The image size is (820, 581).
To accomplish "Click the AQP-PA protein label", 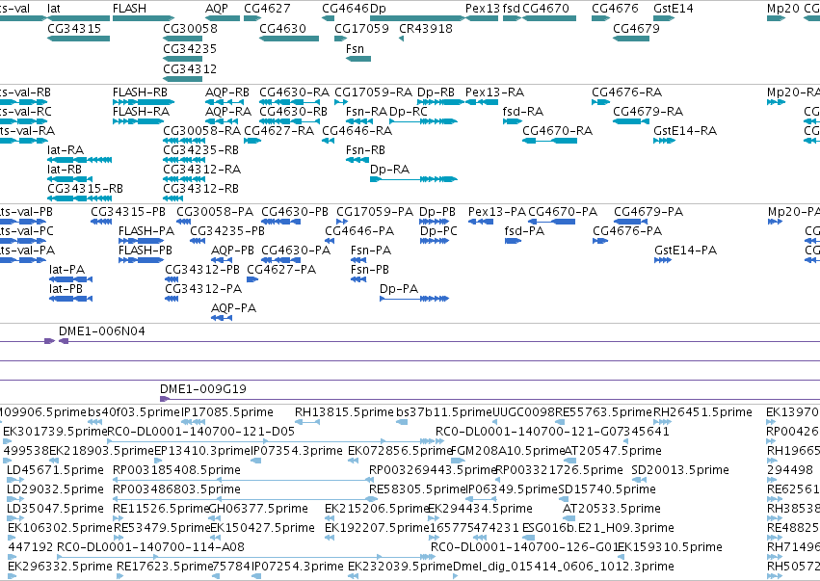I will (234, 308).
